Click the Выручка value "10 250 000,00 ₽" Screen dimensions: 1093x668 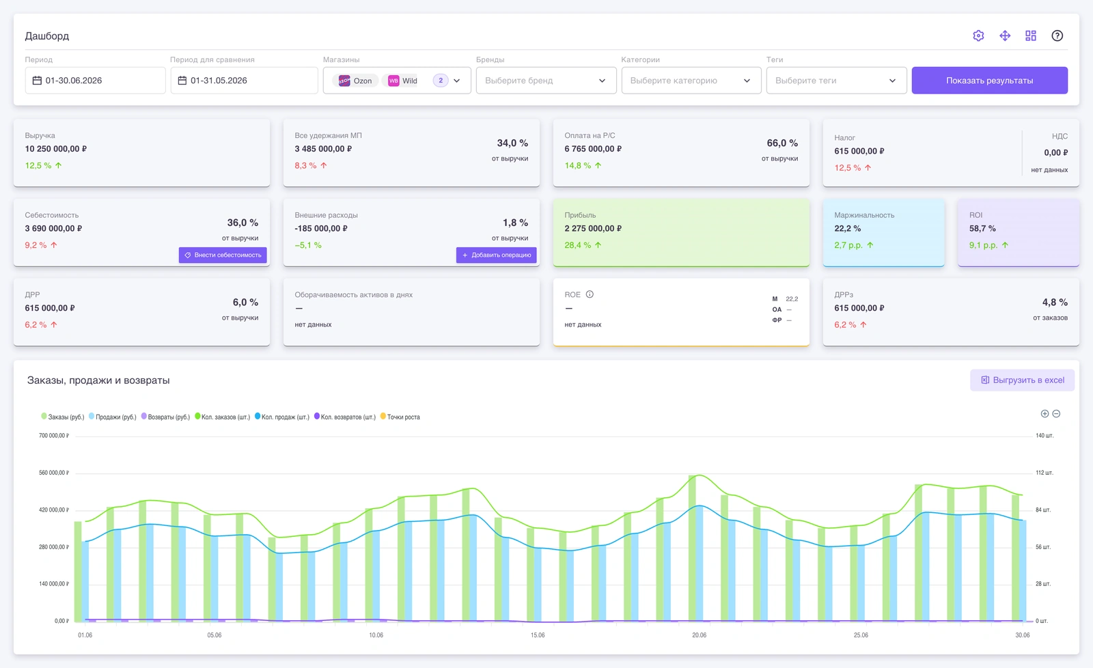[56, 149]
